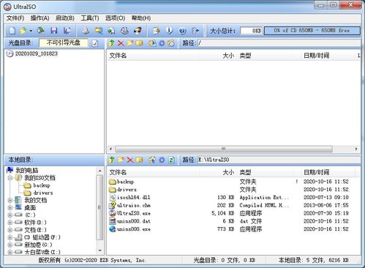
Task: Click the New file toolbar icon
Action: coord(12,31)
